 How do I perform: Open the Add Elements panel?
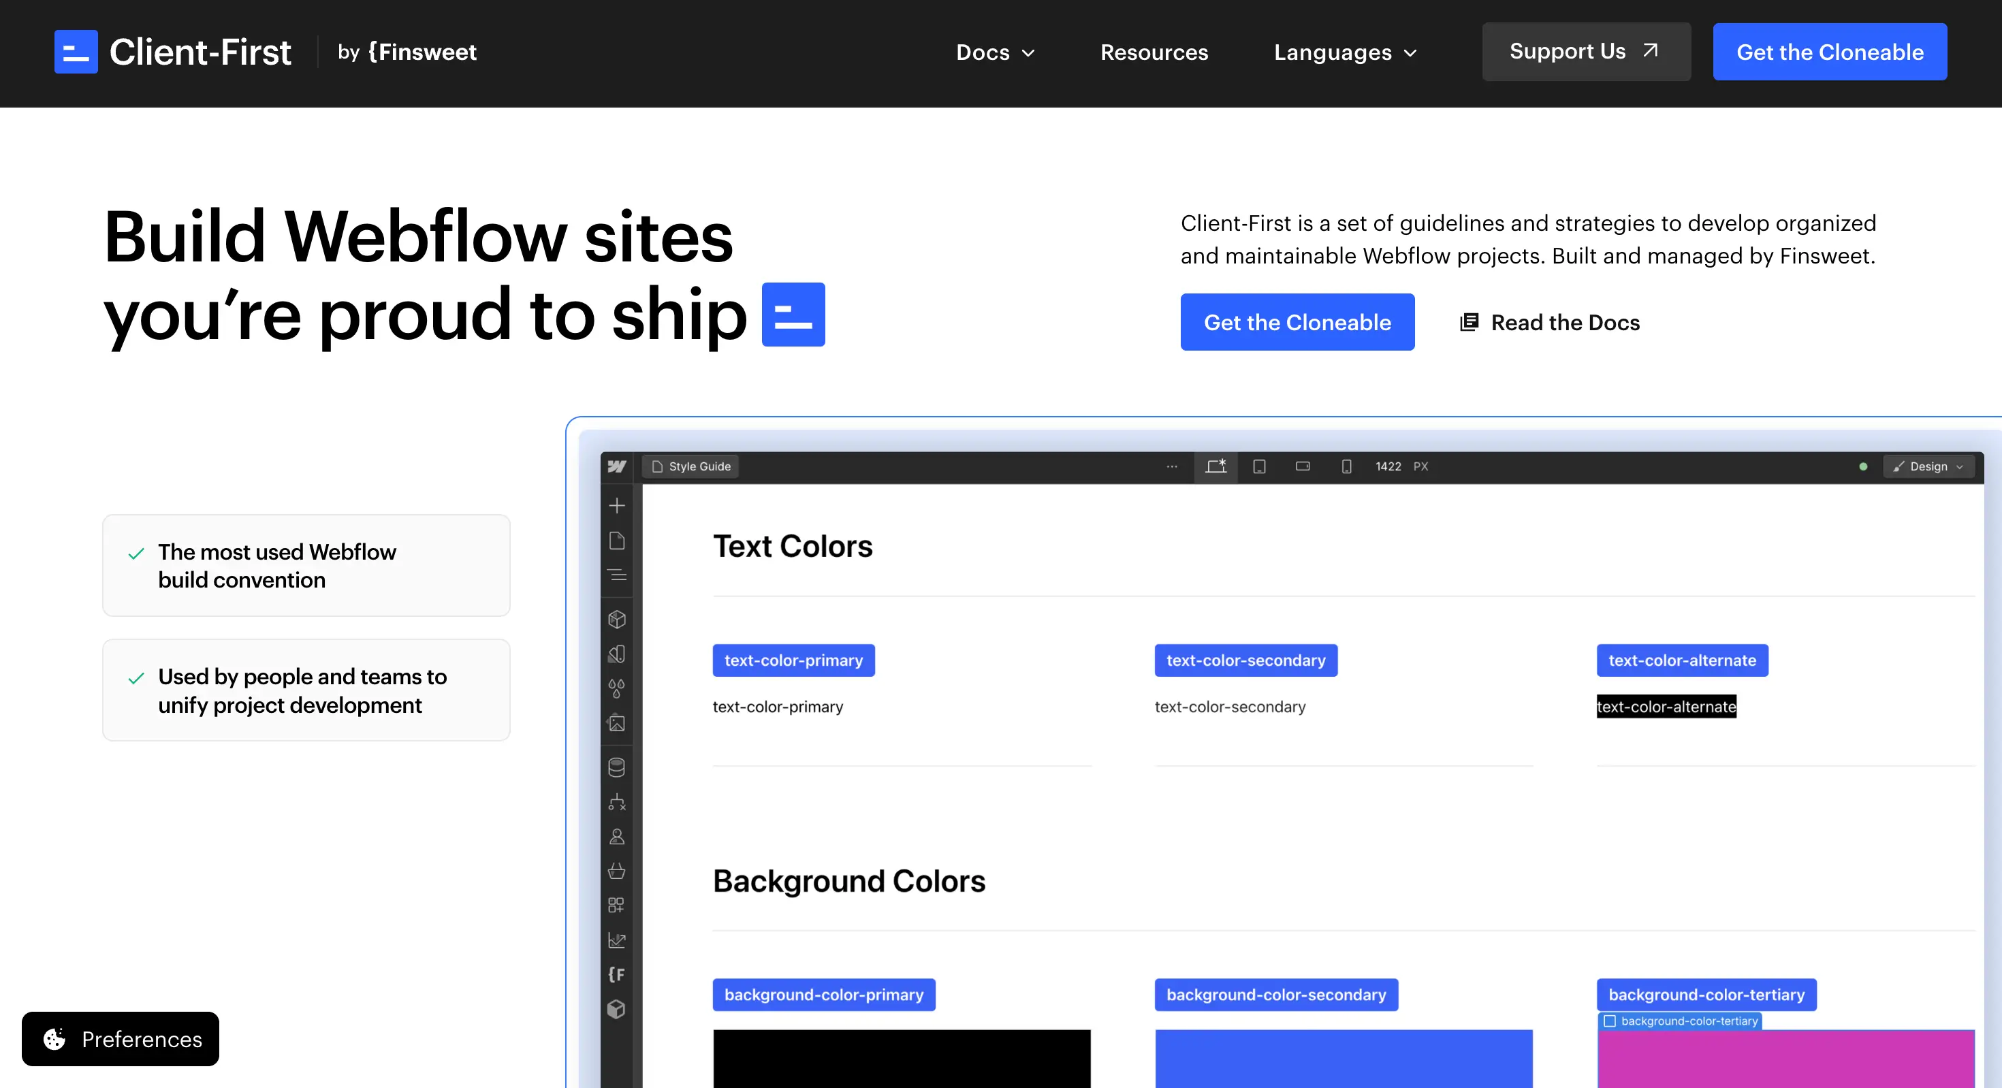coord(616,505)
